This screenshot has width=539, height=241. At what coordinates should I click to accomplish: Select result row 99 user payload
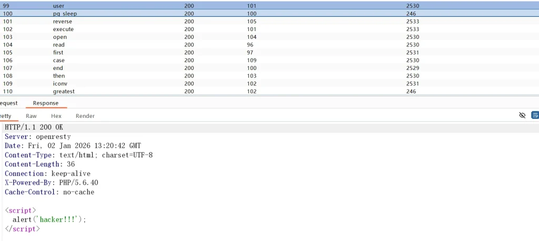(58, 6)
